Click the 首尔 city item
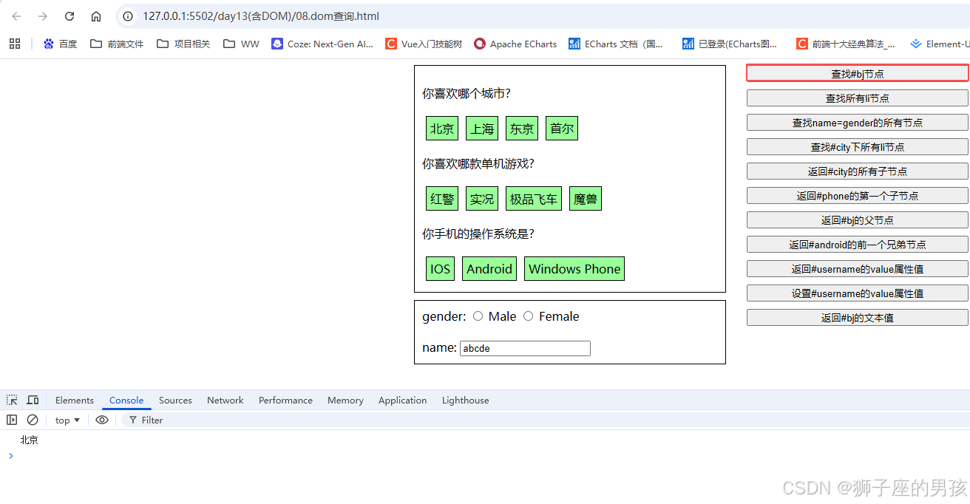 (562, 128)
